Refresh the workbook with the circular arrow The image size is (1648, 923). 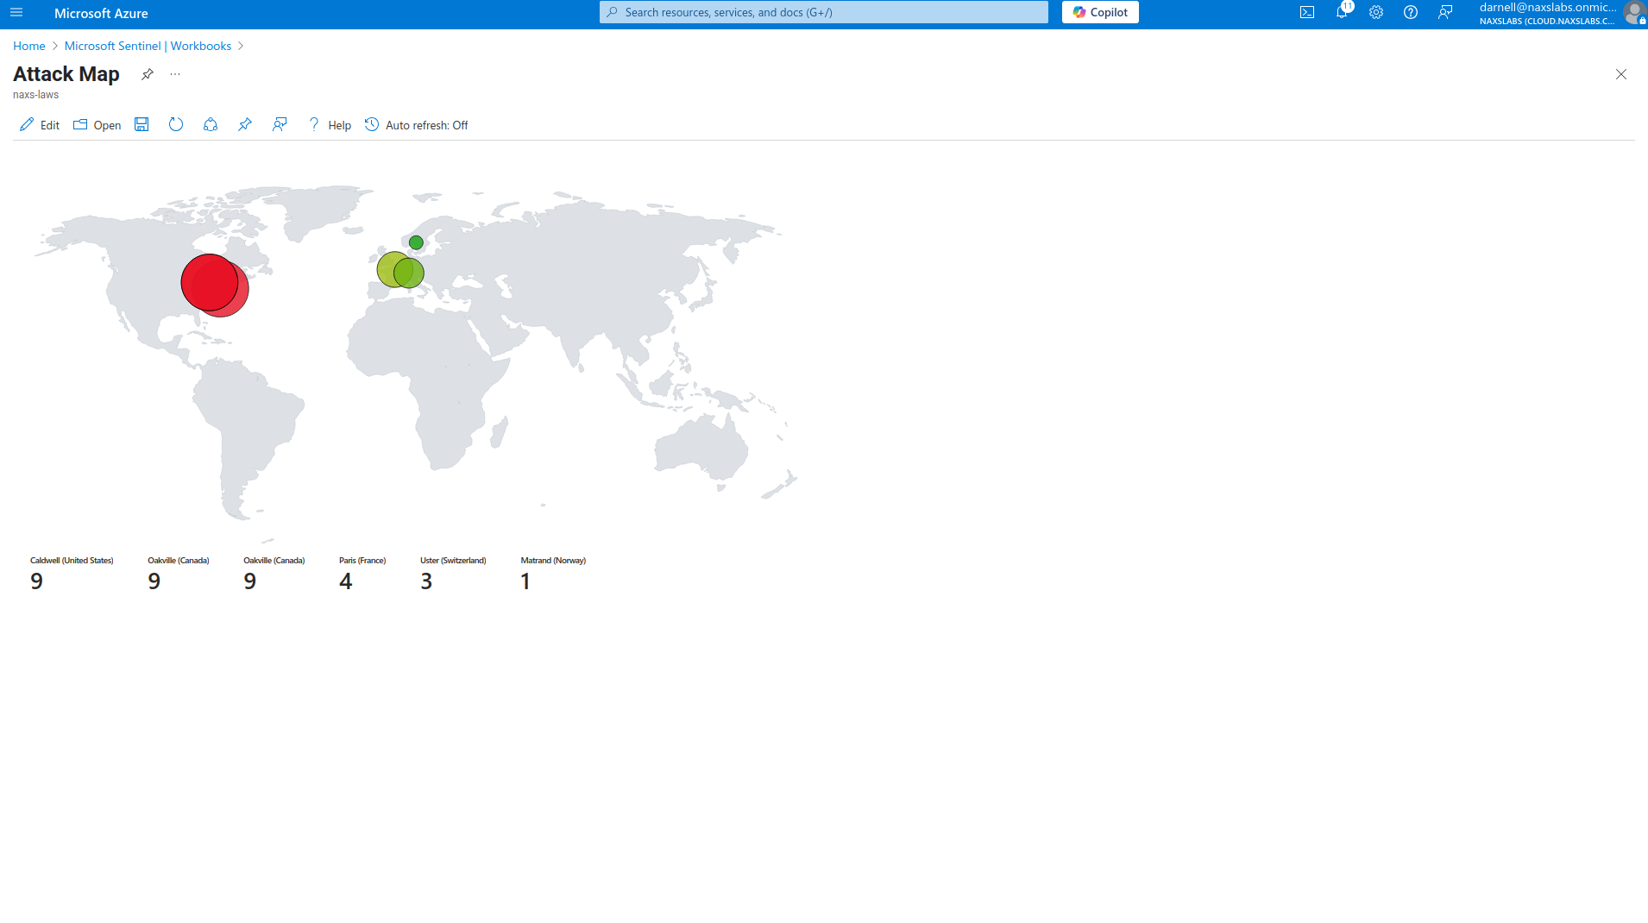[176, 125]
